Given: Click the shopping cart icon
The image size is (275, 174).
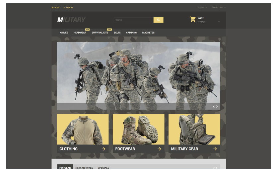Looking at the screenshot, I should pyautogui.click(x=192, y=19).
